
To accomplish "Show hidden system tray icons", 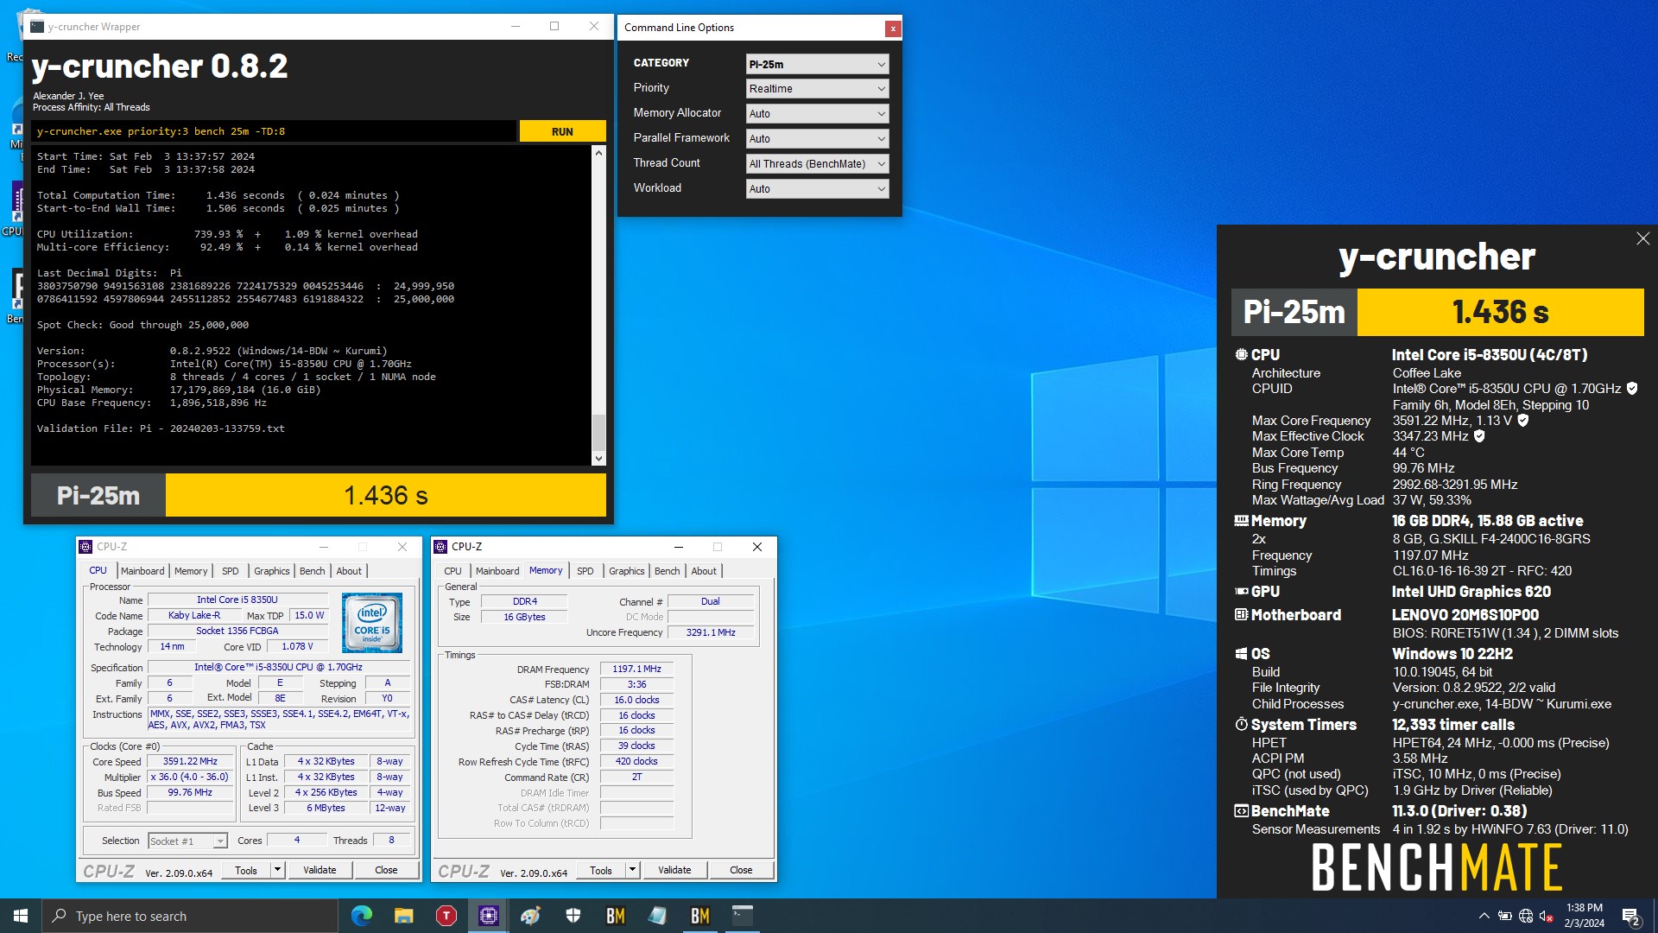I will click(x=1484, y=917).
